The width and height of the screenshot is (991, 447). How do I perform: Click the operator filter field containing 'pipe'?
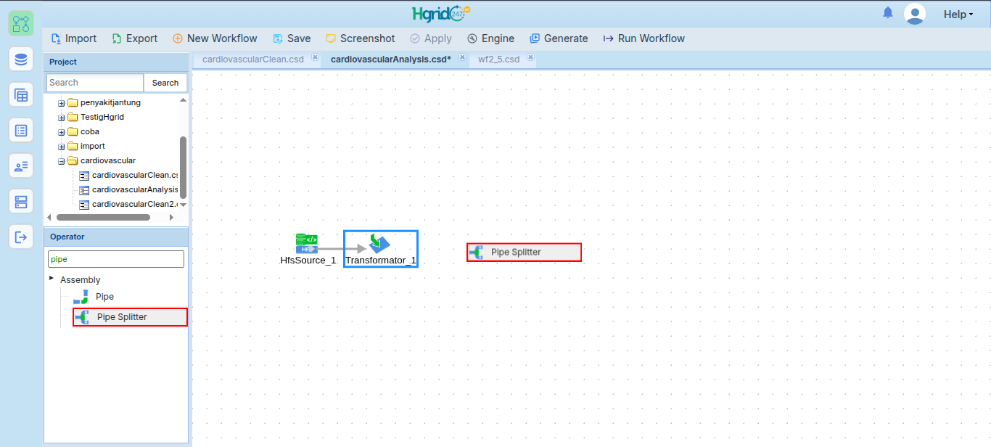pos(116,259)
